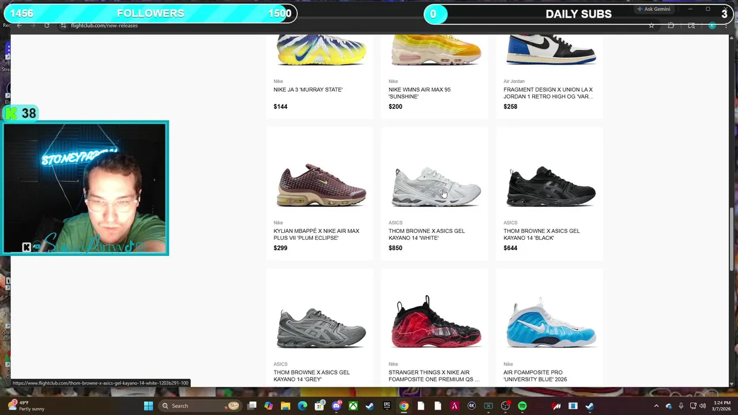The height and width of the screenshot is (415, 738).
Task: Open Task View from the taskbar
Action: pyautogui.click(x=252, y=406)
